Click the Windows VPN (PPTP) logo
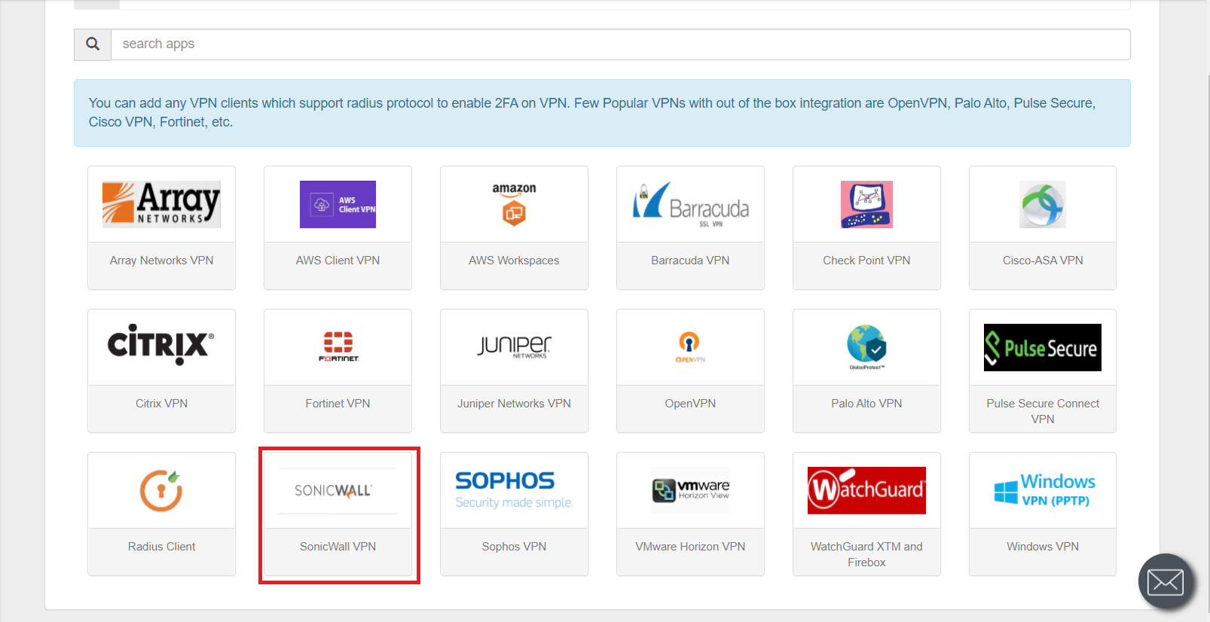1210x622 pixels. tap(1043, 490)
